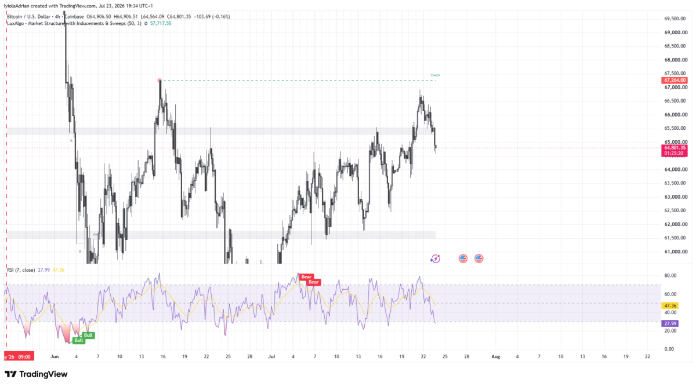Click the current price label 64,801.35

click(675, 148)
